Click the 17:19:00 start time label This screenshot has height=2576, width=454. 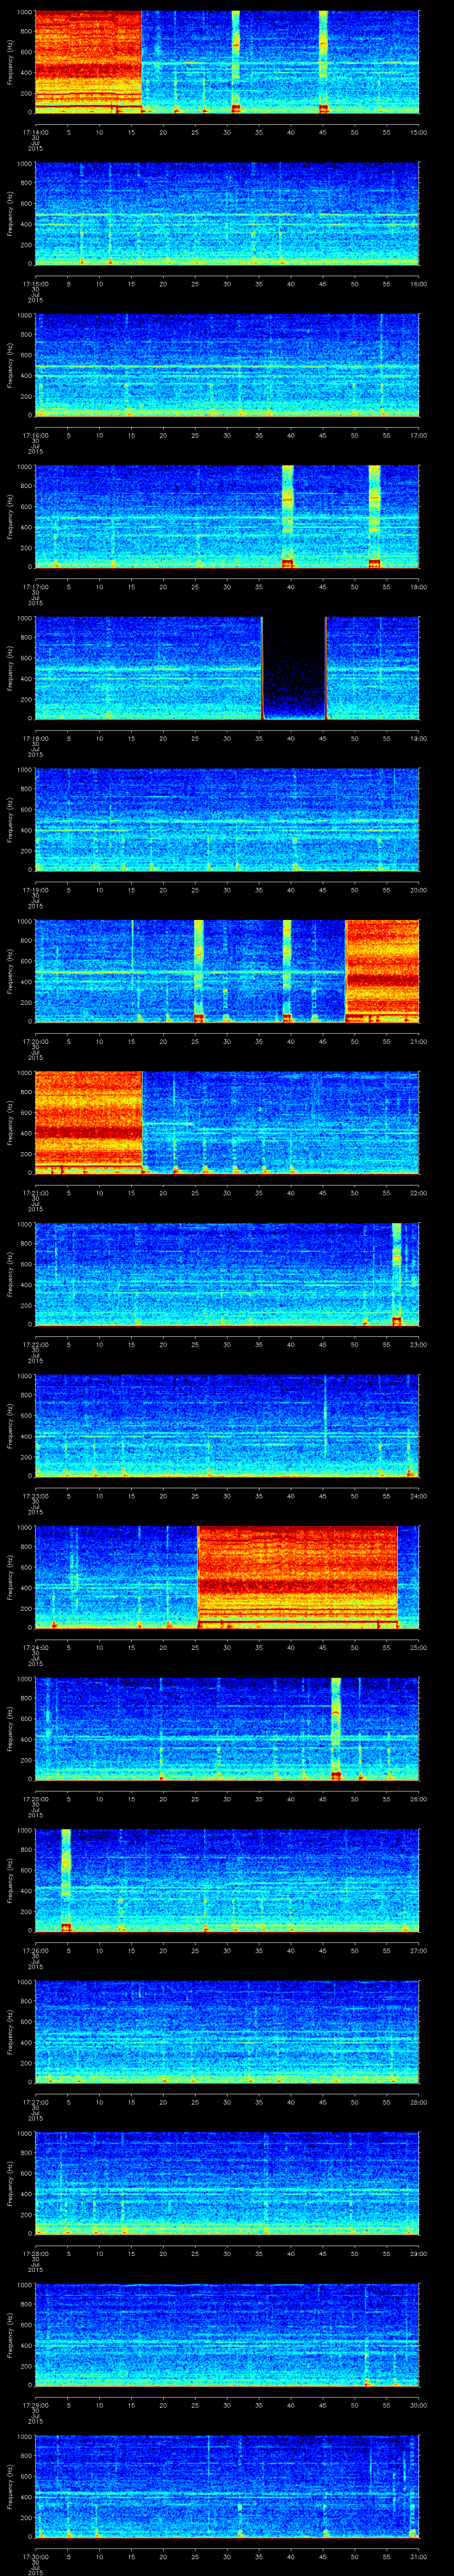(35, 890)
